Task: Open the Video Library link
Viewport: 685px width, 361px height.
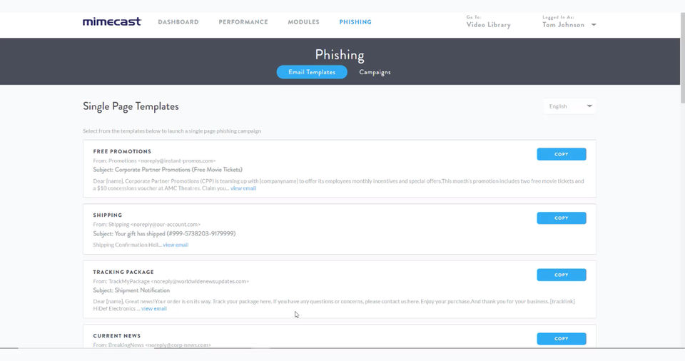Action: click(488, 25)
